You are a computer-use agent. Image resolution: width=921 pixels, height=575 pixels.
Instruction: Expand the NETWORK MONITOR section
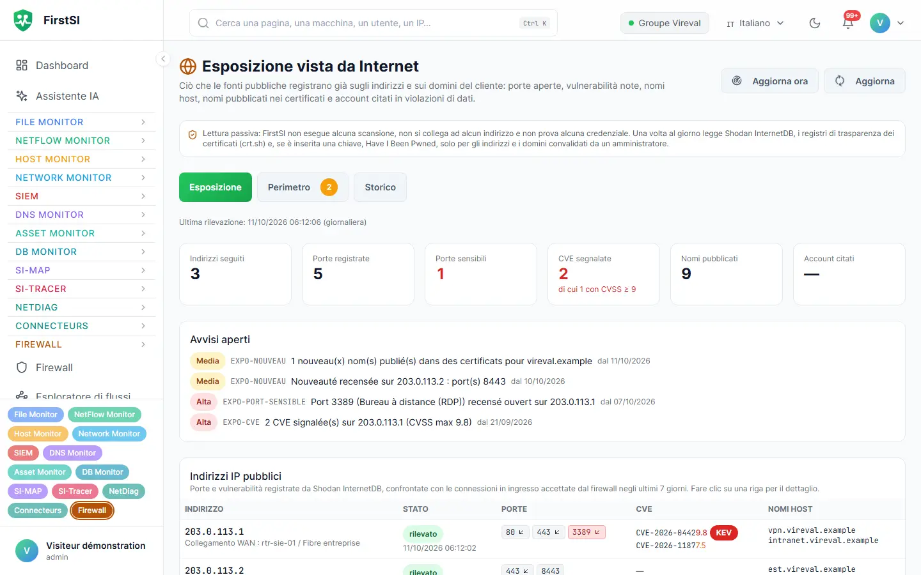[81, 178]
